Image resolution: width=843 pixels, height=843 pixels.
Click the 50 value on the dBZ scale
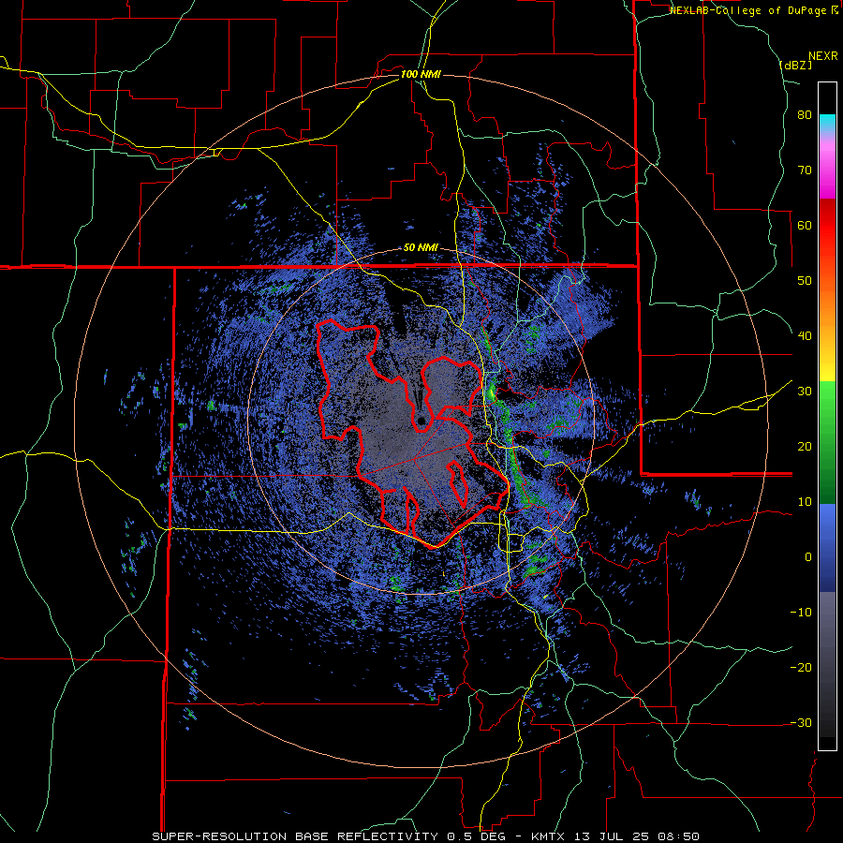pos(805,281)
